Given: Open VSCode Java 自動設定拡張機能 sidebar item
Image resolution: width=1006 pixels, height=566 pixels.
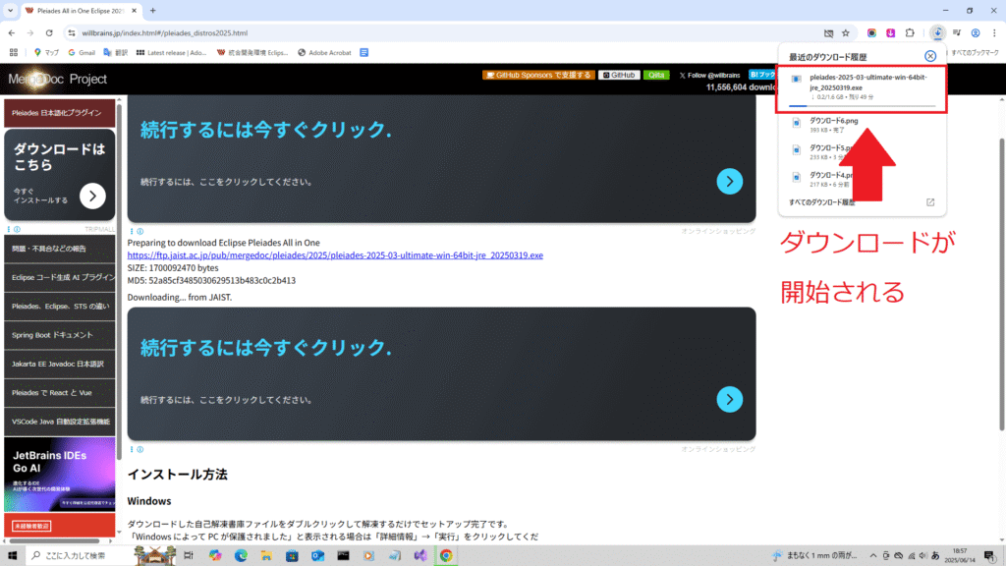Looking at the screenshot, I should tap(60, 422).
